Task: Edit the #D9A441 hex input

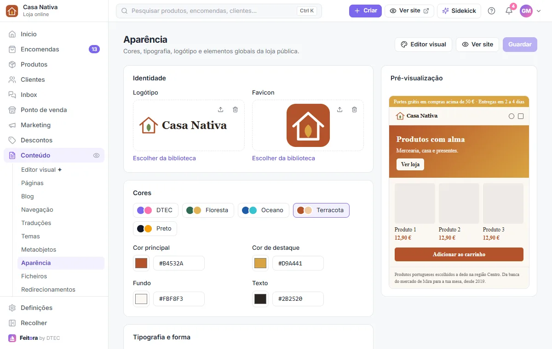Action: [x=298, y=263]
